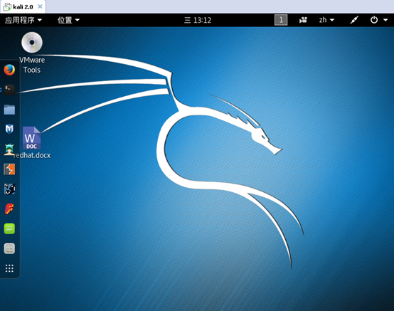Select the kali 2.0 VM tab
Image resolution: width=394 pixels, height=311 pixels.
(x=23, y=7)
